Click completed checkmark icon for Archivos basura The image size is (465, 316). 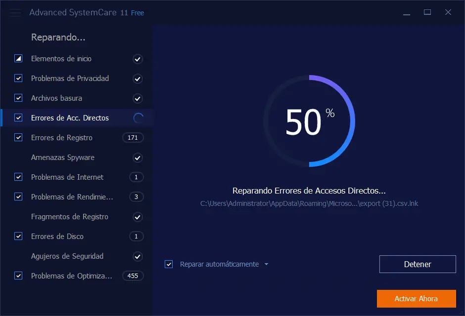tap(138, 98)
